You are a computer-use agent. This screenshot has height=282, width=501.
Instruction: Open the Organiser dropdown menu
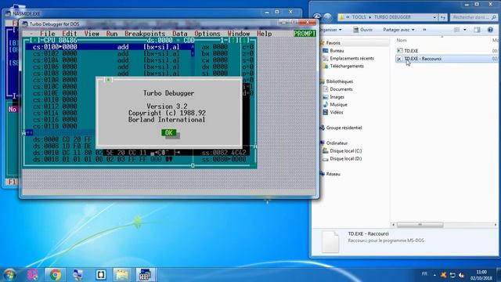(x=331, y=30)
